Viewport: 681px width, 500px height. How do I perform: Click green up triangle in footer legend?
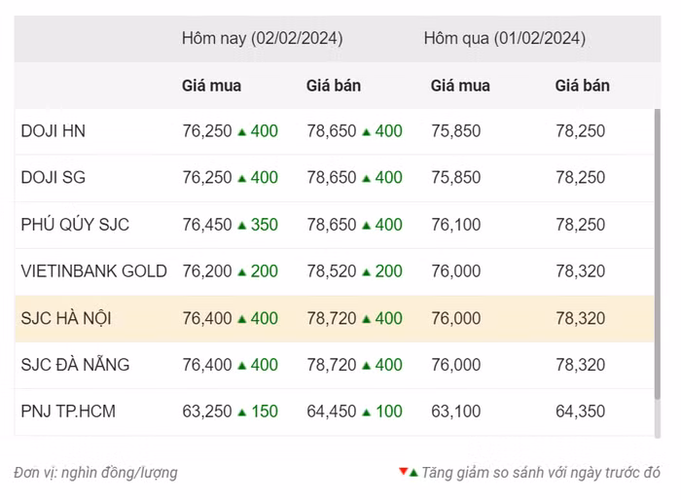[x=413, y=473]
